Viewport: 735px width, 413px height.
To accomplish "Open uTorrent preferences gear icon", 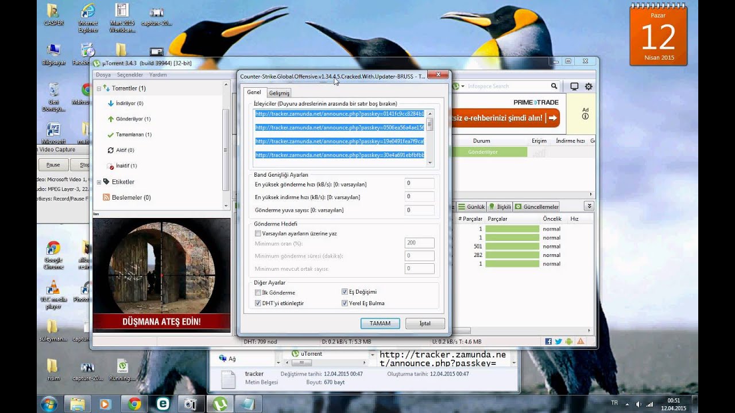I will tap(589, 87).
